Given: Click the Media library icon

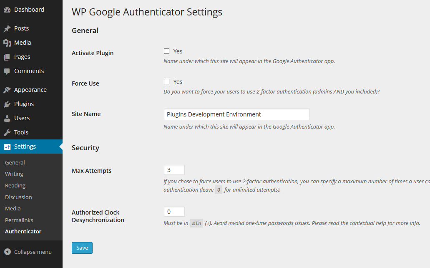Looking at the screenshot, I should point(7,43).
